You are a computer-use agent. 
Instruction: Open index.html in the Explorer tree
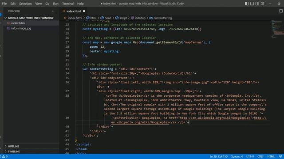tap(18, 23)
